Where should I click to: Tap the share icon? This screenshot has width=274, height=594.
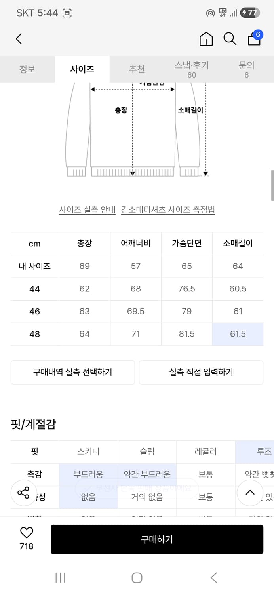[x=24, y=493]
